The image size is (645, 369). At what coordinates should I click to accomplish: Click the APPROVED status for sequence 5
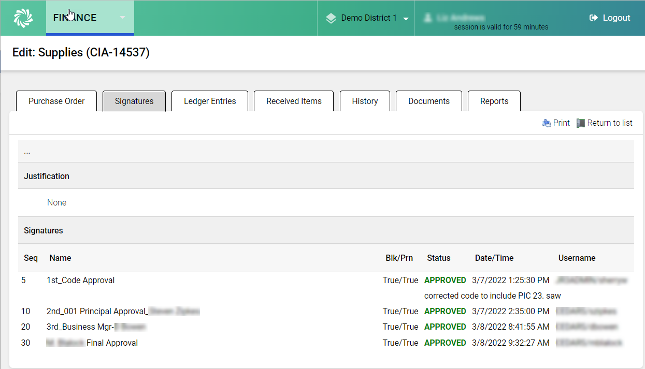tap(445, 280)
